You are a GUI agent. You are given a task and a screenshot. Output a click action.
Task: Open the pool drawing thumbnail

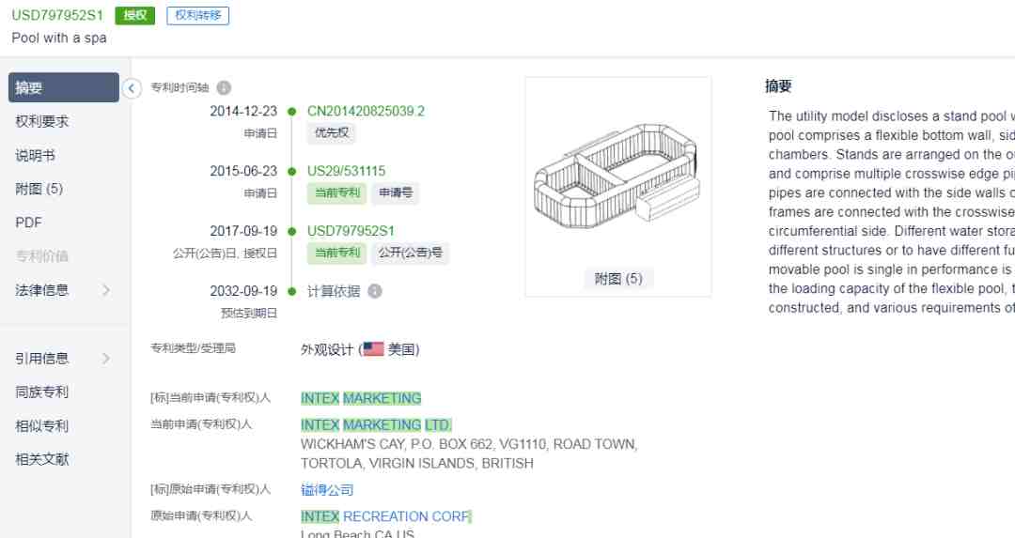click(617, 176)
